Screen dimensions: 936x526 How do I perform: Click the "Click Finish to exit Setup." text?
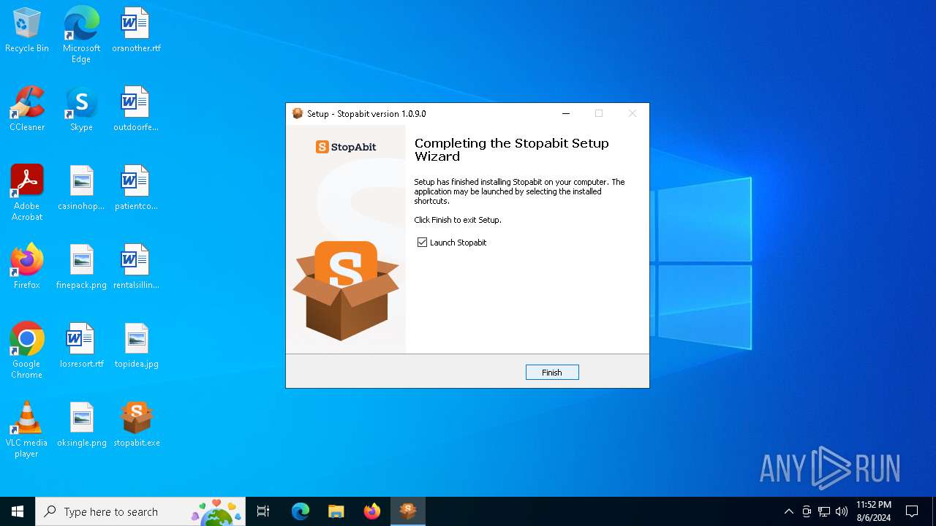(458, 220)
